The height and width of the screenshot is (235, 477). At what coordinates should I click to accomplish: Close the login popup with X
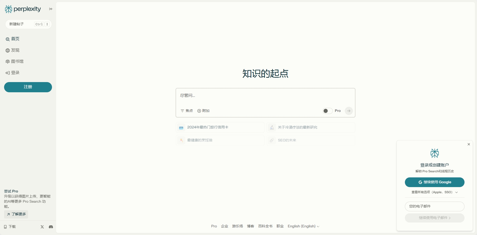click(469, 144)
